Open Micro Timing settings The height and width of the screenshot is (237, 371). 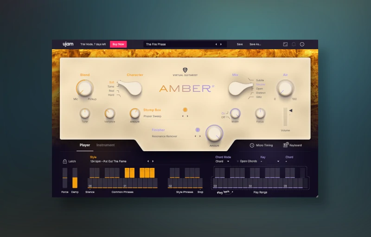(261, 145)
